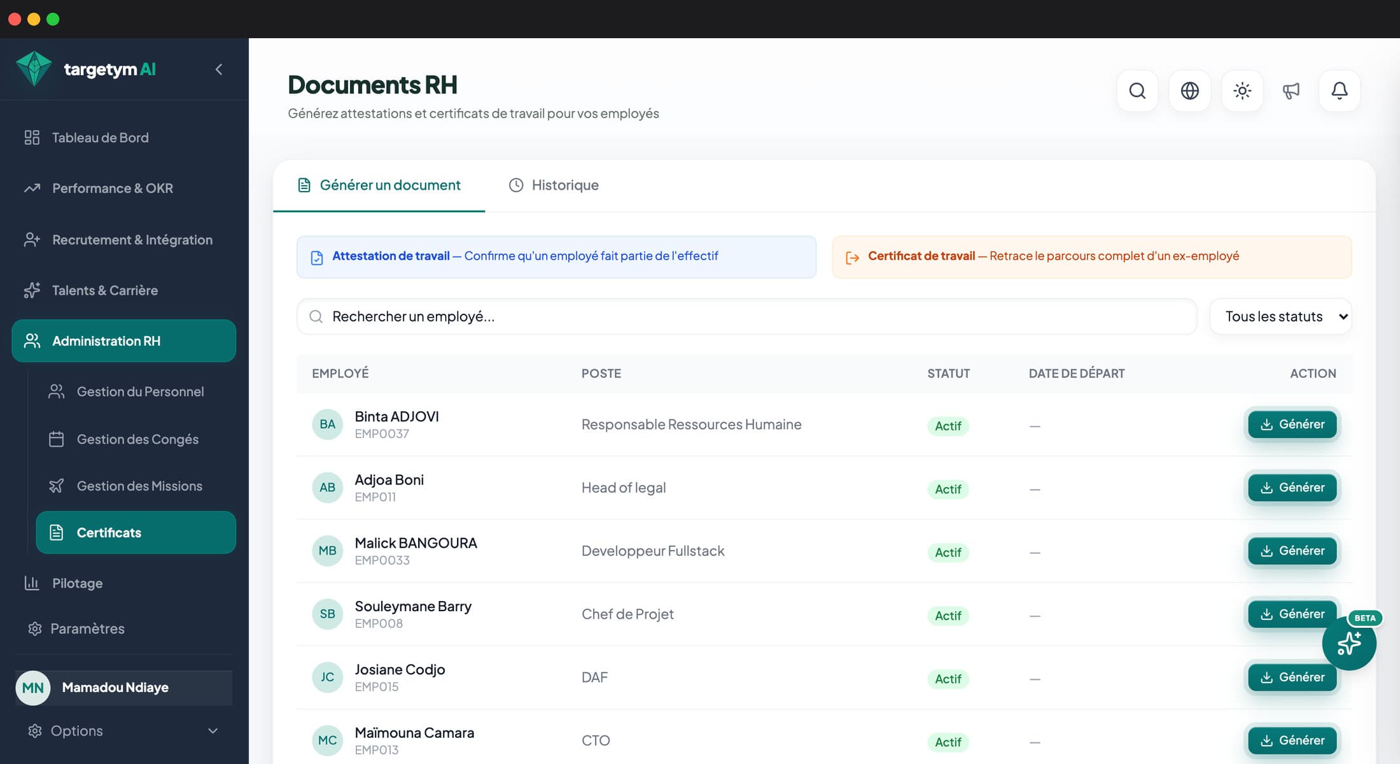This screenshot has height=764, width=1400.
Task: Open Recrutement & Intégration menu
Action: click(x=123, y=240)
